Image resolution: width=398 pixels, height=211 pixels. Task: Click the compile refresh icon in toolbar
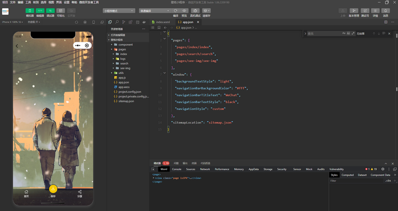point(176,11)
